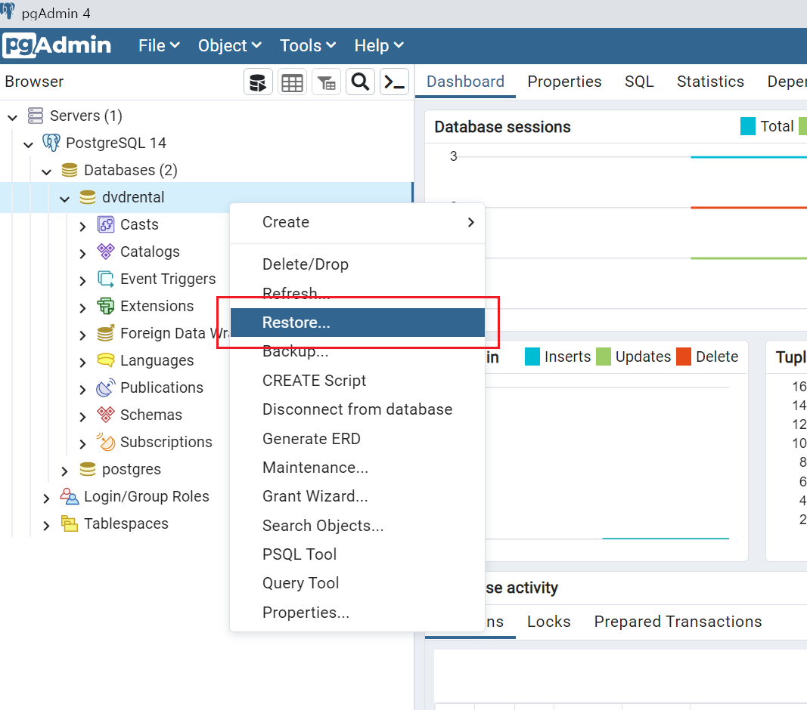
Task: Open the Object menu
Action: pyautogui.click(x=230, y=46)
